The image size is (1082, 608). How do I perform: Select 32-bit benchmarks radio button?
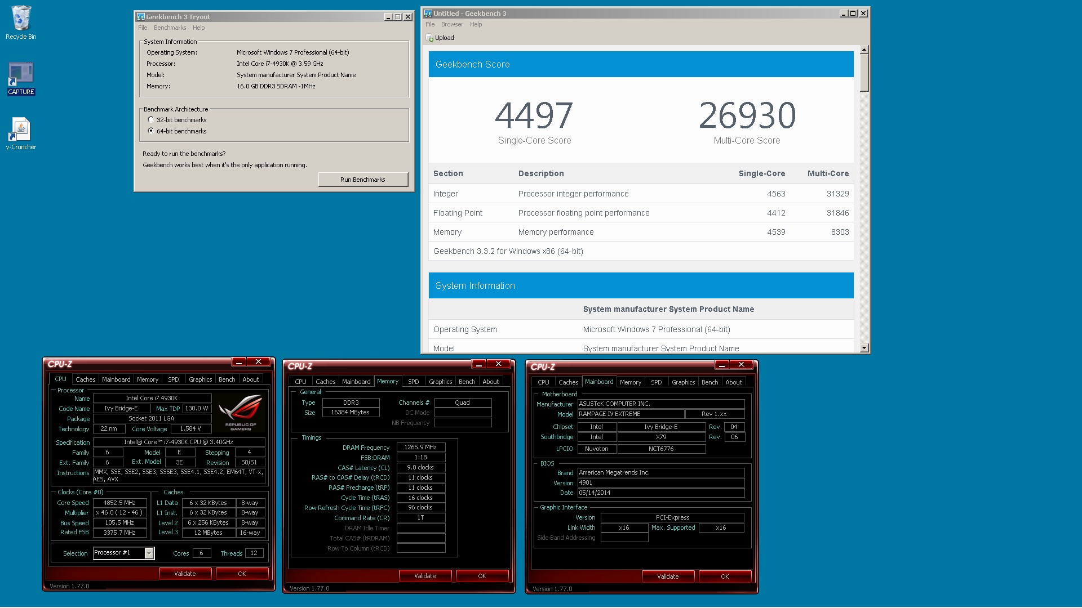tap(151, 120)
